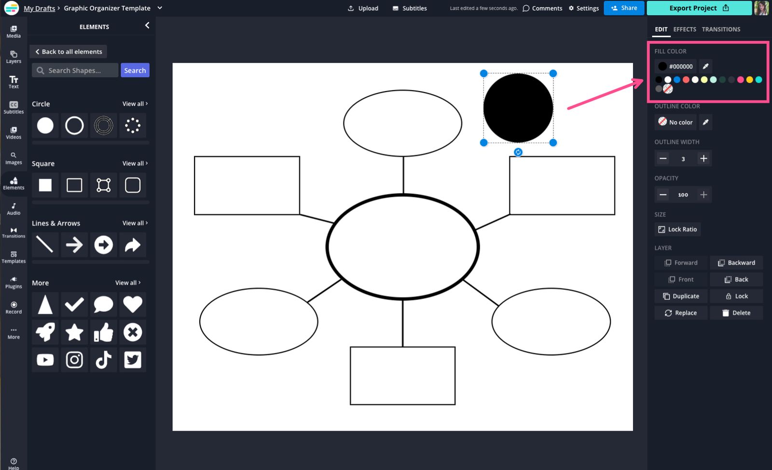Set outline to No color
The width and height of the screenshot is (772, 470).
pos(675,122)
